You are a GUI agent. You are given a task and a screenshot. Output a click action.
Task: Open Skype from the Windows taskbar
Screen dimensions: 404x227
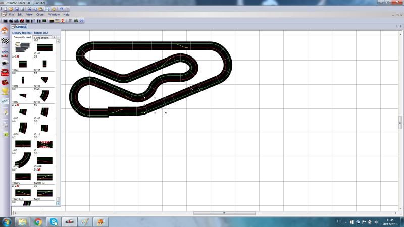pyautogui.click(x=54, y=221)
